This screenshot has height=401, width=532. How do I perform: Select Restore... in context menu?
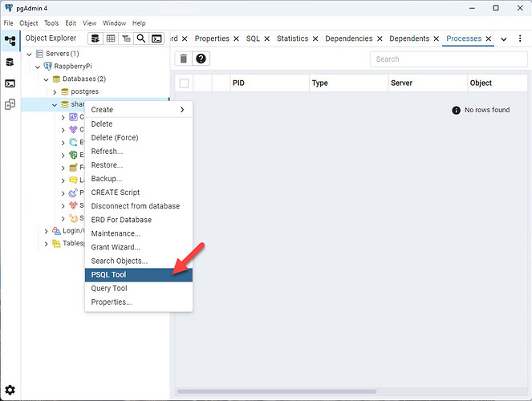(139, 165)
